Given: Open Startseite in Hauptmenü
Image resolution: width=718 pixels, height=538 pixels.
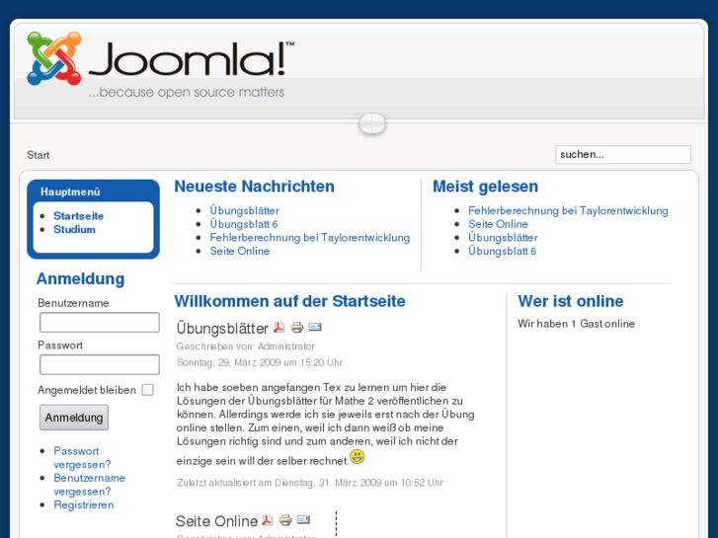Looking at the screenshot, I should 78,215.
